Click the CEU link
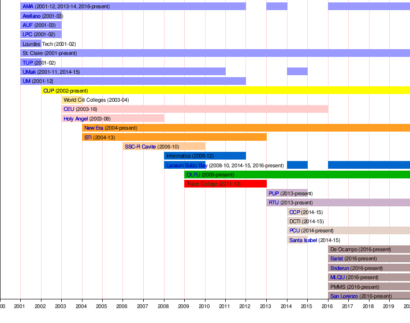The height and width of the screenshot is (323, 410). tap(68, 109)
